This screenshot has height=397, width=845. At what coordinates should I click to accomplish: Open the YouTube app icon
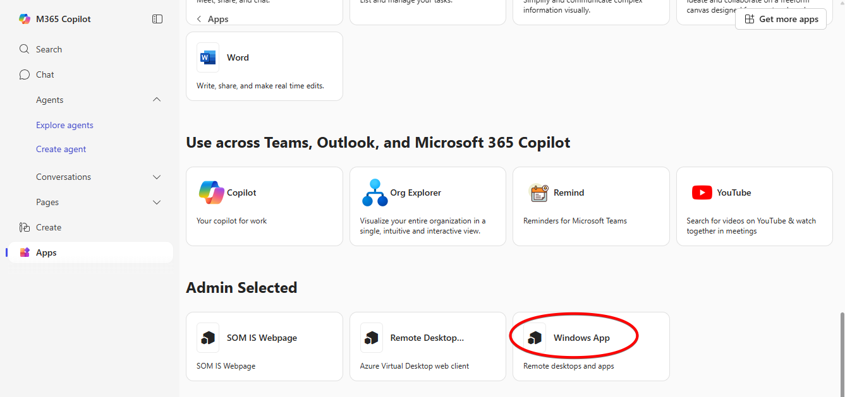[x=702, y=193]
